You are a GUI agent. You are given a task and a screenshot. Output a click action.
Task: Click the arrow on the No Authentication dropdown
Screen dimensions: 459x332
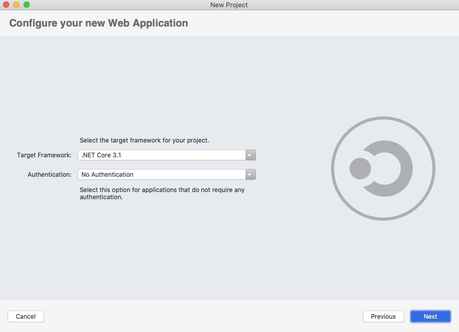[250, 175]
